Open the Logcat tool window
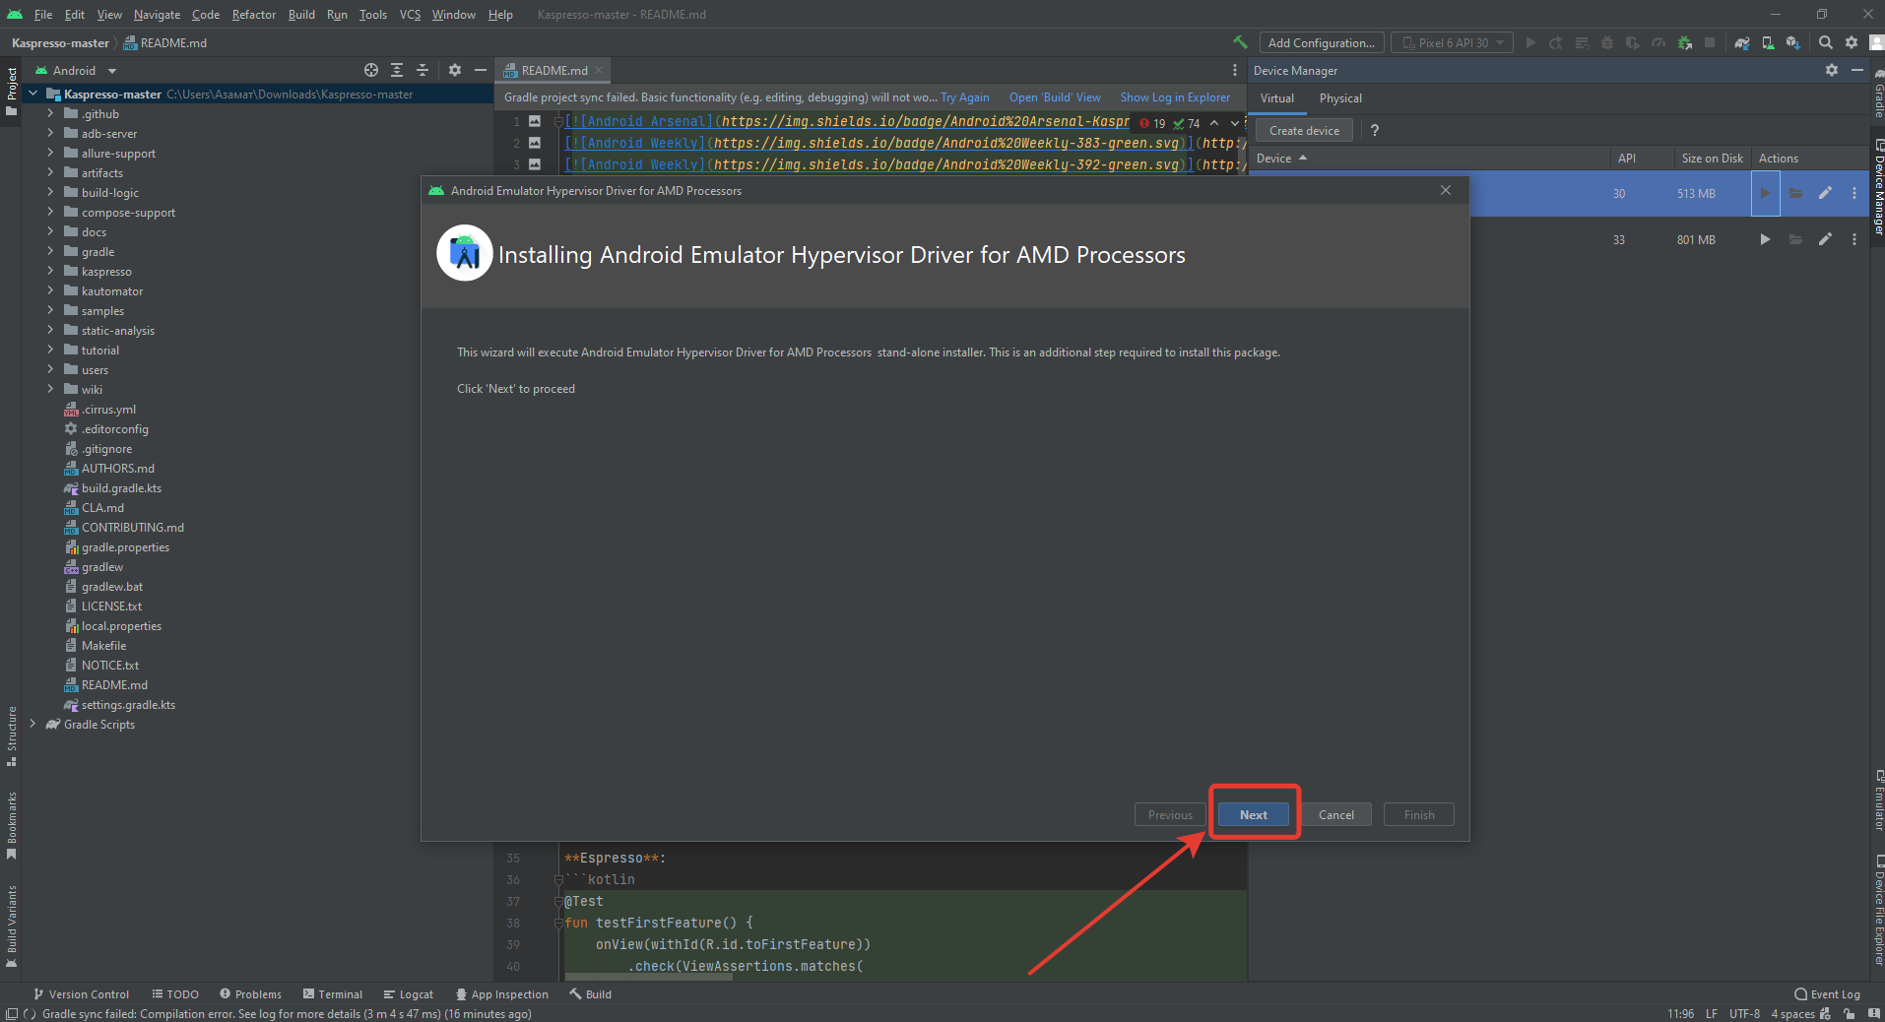The height and width of the screenshot is (1022, 1885). tap(409, 994)
